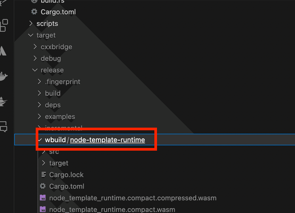Image resolution: width=295 pixels, height=213 pixels.
Task: Click the WA icon of compact.compressed.wasm
Action: click(43, 198)
